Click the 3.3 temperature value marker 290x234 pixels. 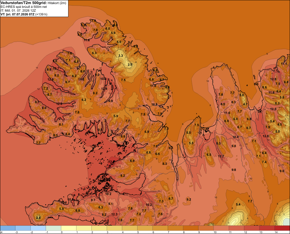pyautogui.click(x=121, y=56)
